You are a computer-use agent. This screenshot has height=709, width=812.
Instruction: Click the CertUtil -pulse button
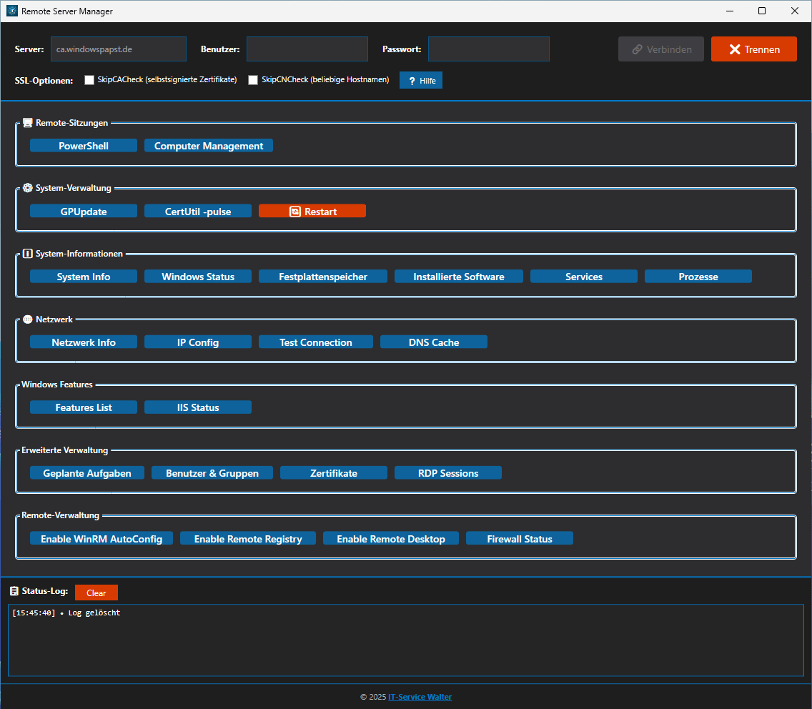(198, 212)
